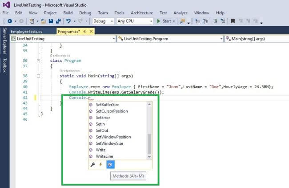
Task: Toggle the Methods filter cube in IntelliSense
Action: pyautogui.click(x=110, y=164)
